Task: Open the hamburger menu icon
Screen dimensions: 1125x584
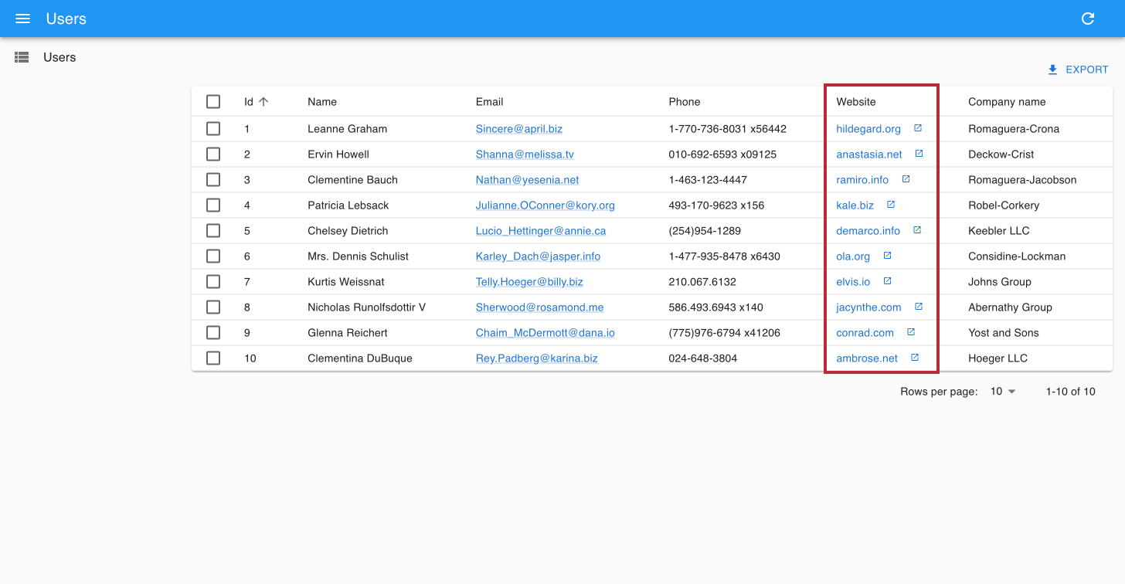Action: (22, 19)
